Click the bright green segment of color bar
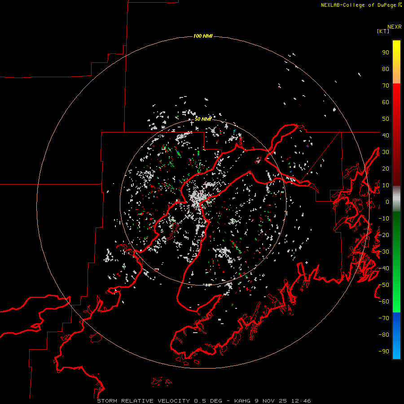 click(396, 304)
